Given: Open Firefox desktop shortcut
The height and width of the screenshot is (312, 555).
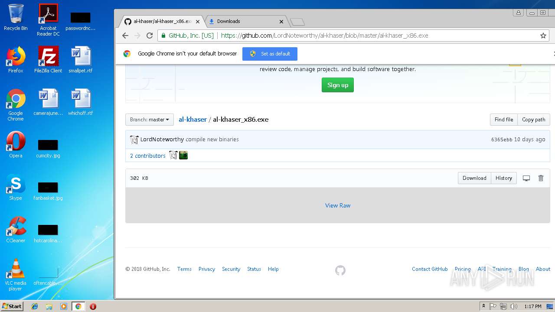Looking at the screenshot, I should coord(16,60).
